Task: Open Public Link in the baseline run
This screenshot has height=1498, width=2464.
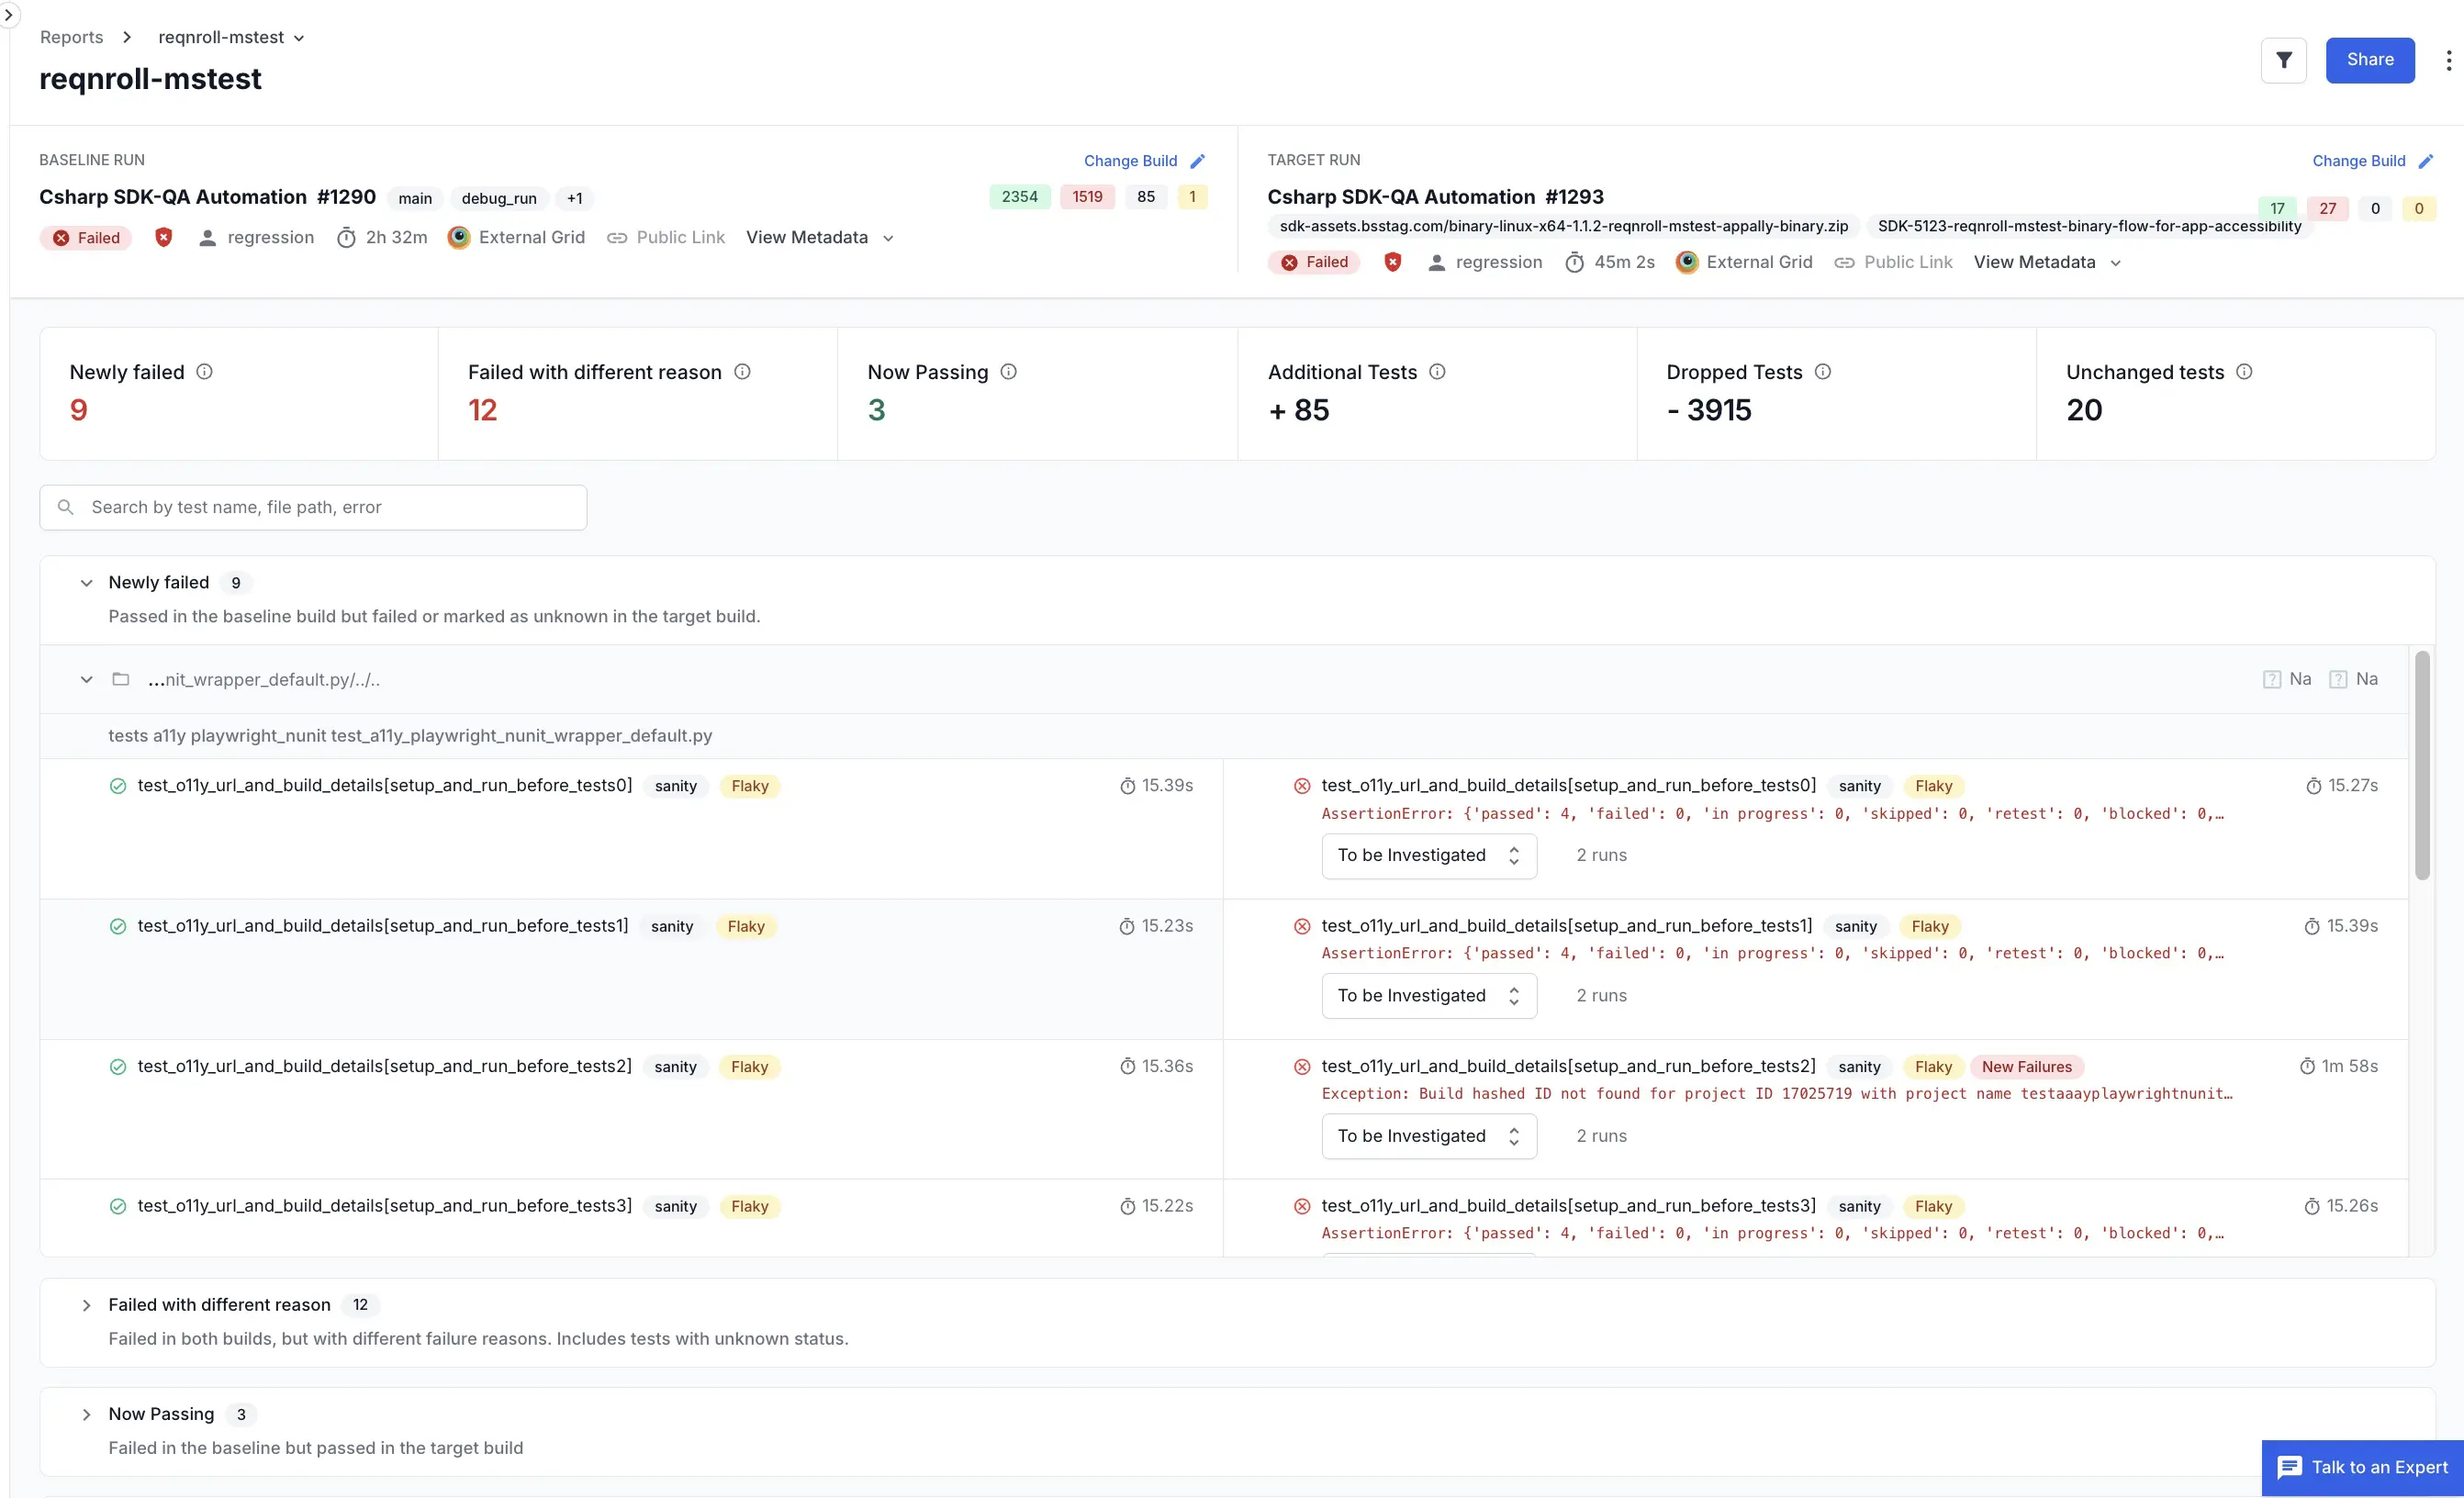Action: click(666, 237)
